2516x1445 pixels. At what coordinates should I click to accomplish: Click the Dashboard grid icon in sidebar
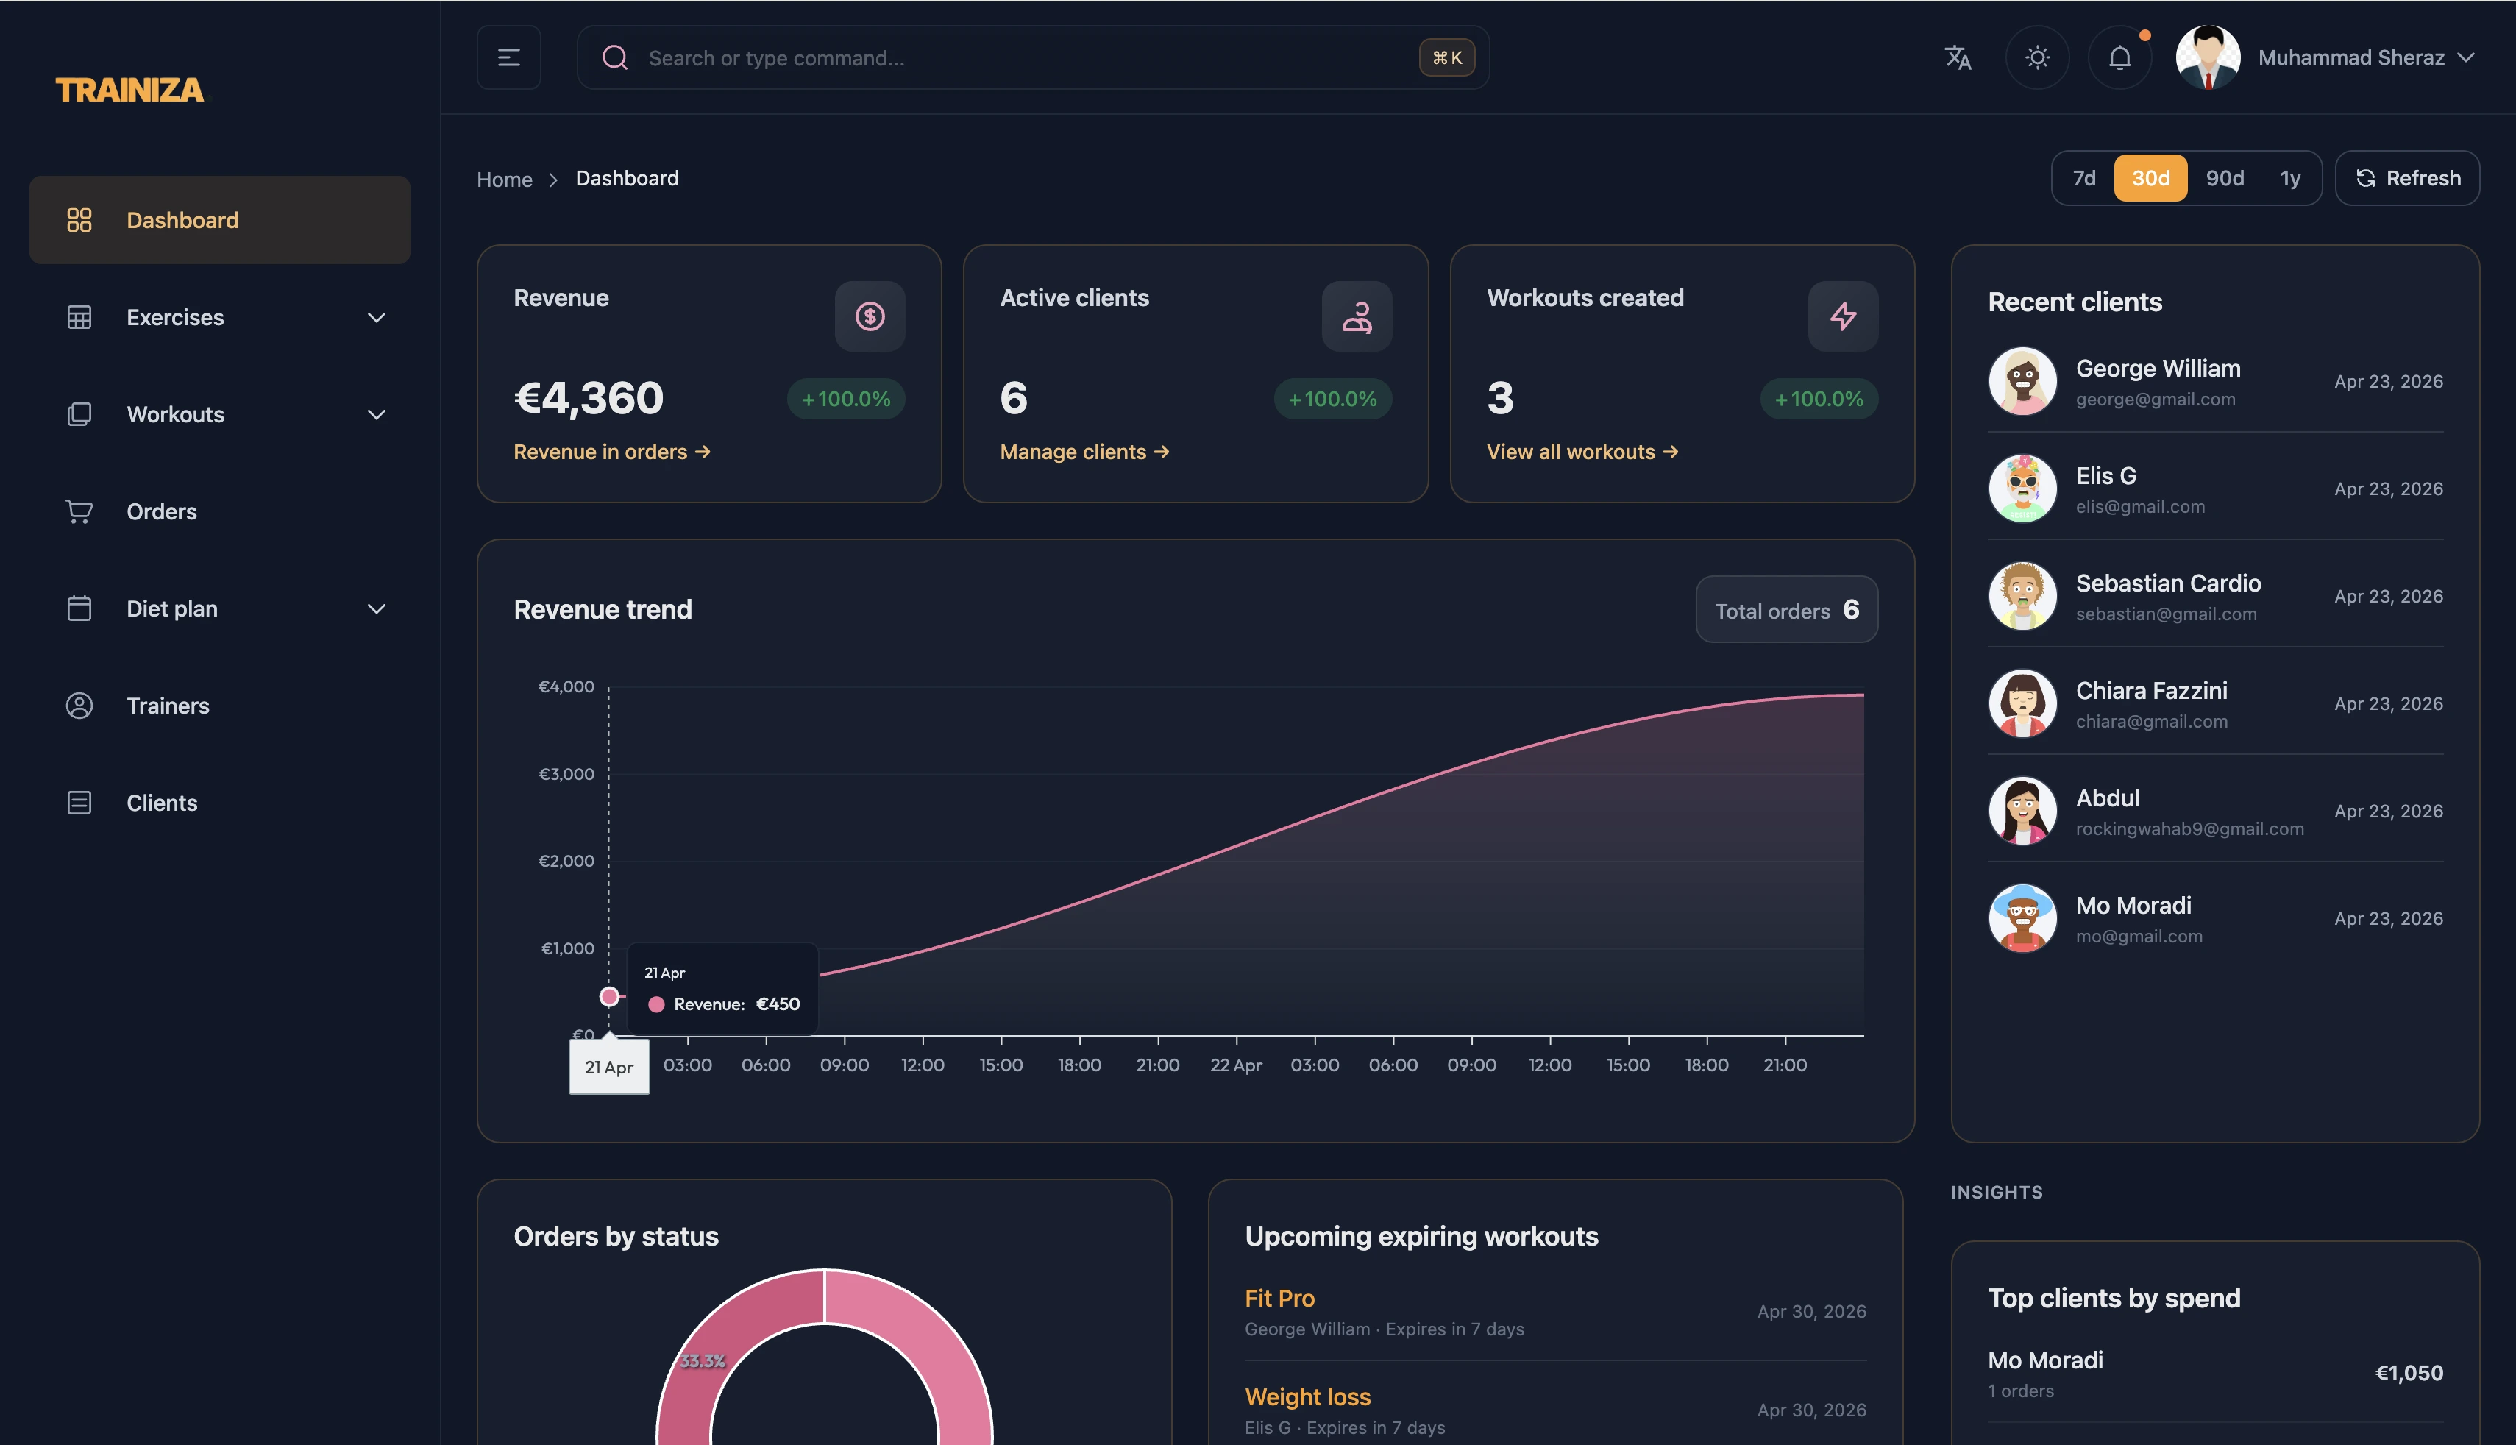pos(79,220)
